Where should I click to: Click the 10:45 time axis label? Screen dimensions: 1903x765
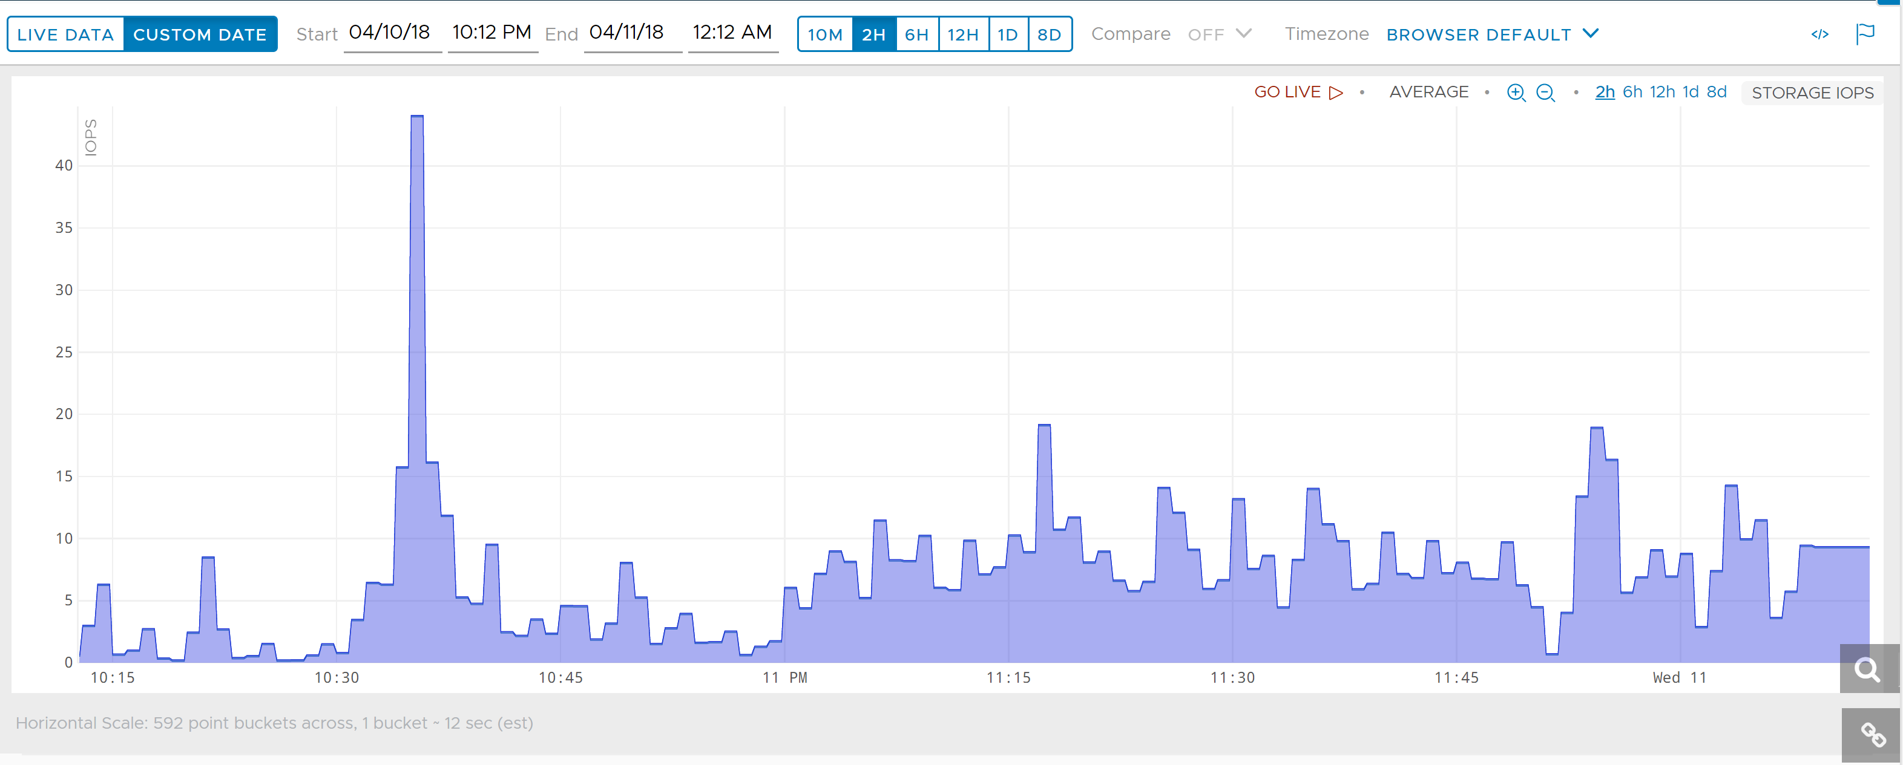point(560,678)
